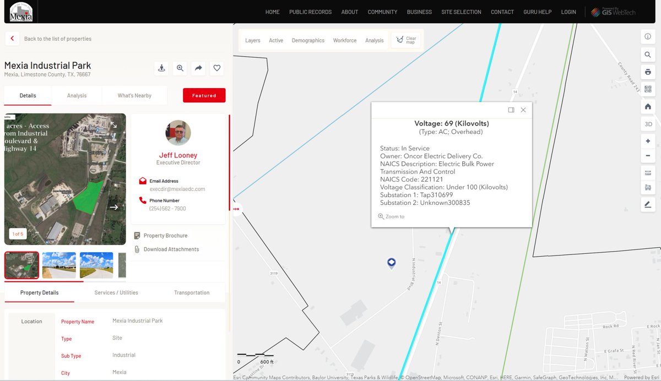Advance to the next property photo arrow
The height and width of the screenshot is (381, 661).
[x=114, y=207]
